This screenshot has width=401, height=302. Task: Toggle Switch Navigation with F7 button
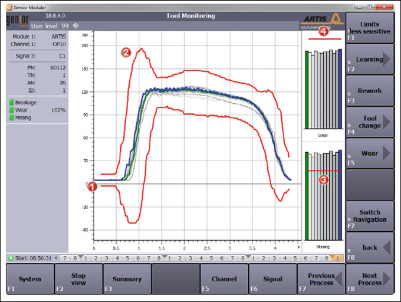tap(370, 216)
